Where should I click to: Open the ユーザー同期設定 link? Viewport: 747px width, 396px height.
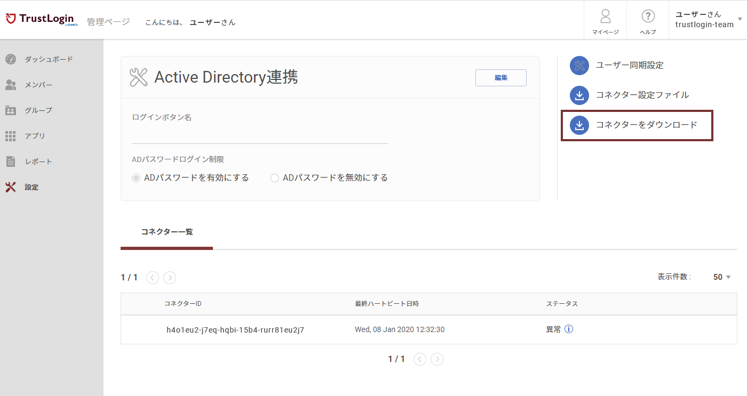pyautogui.click(x=630, y=65)
